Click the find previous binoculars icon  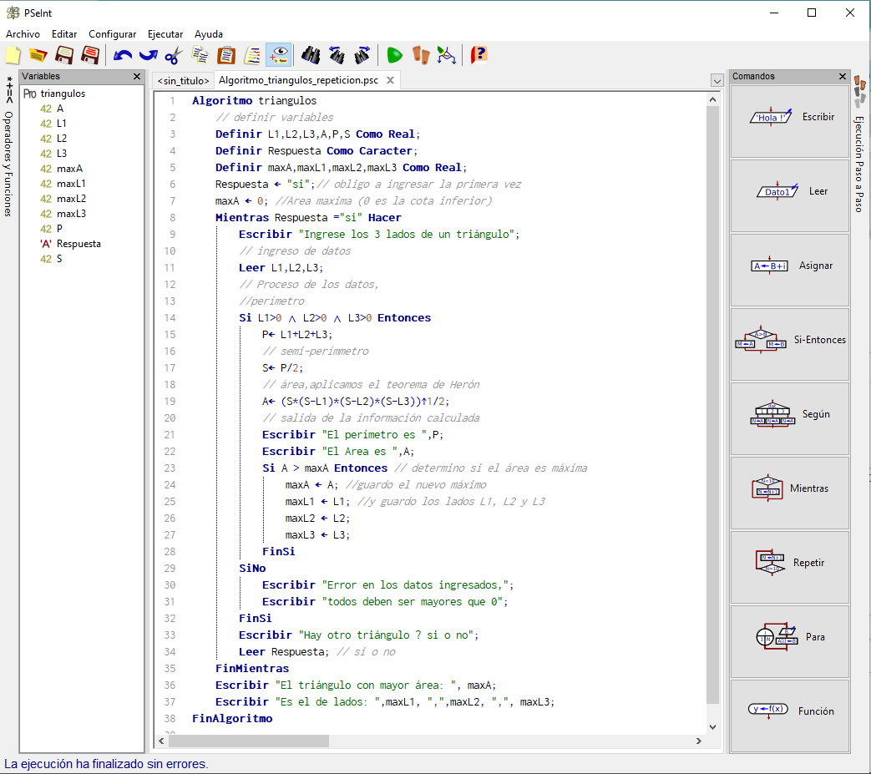337,55
